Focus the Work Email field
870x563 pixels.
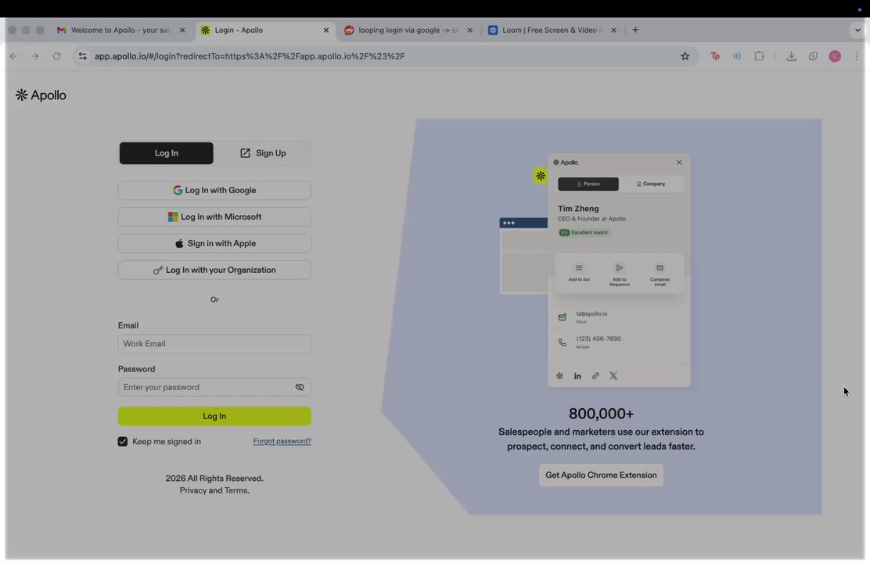point(214,343)
